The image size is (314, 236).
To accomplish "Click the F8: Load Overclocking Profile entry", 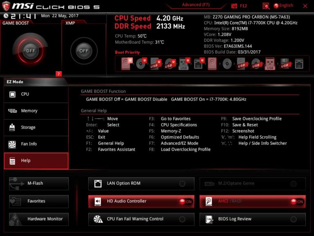I will tap(179, 150).
